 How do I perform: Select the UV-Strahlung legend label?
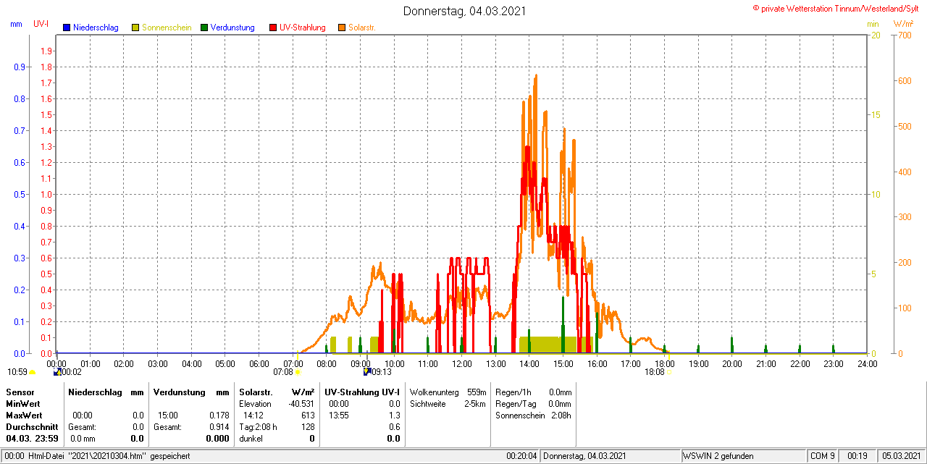[x=303, y=28]
